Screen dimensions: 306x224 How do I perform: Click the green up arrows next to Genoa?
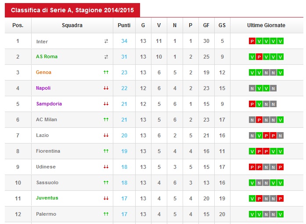click(106, 72)
